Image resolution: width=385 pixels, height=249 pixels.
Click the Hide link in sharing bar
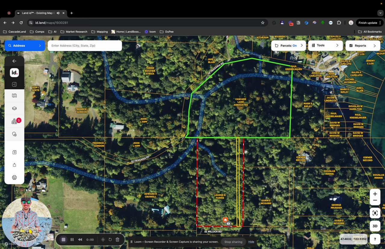pos(251,242)
